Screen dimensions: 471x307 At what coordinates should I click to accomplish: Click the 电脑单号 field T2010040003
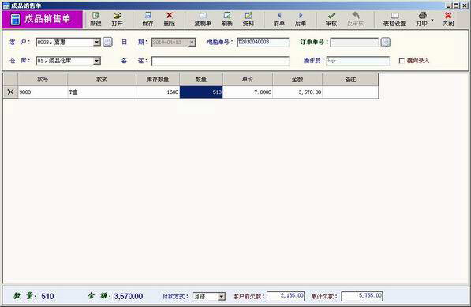tap(263, 43)
